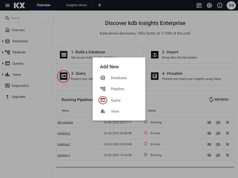Viewport: 238px width, 178px height.
Task: Expand the Queries tree arrow
Action: [x=3, y=63]
